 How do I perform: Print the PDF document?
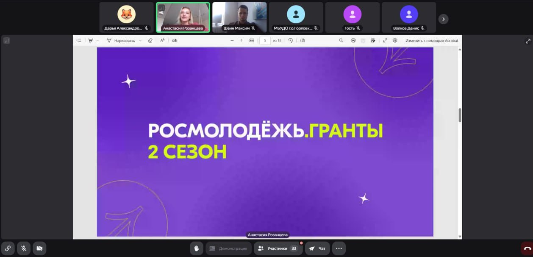(353, 40)
